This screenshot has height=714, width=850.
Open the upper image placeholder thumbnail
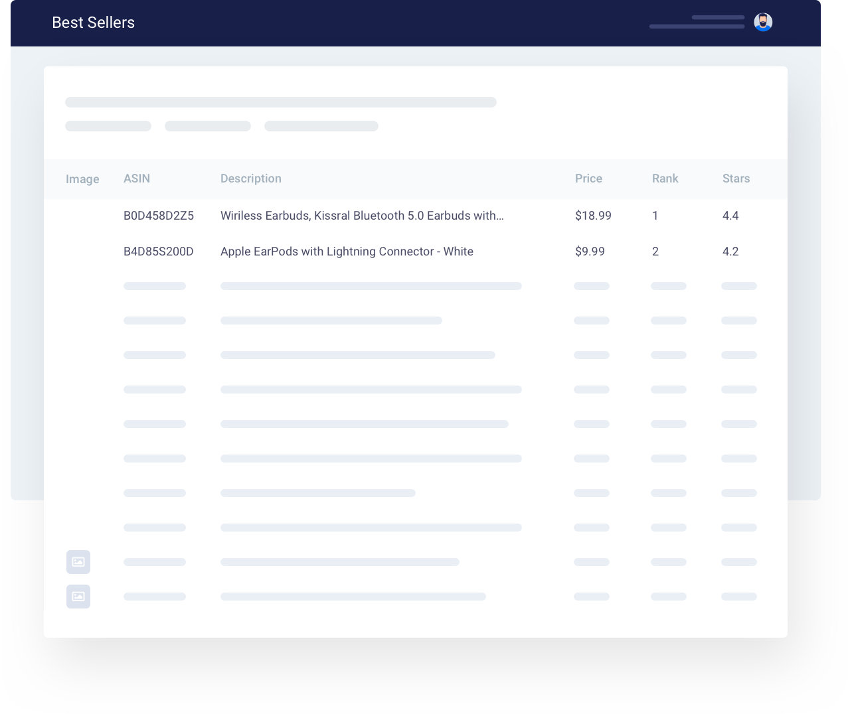pyautogui.click(x=78, y=562)
